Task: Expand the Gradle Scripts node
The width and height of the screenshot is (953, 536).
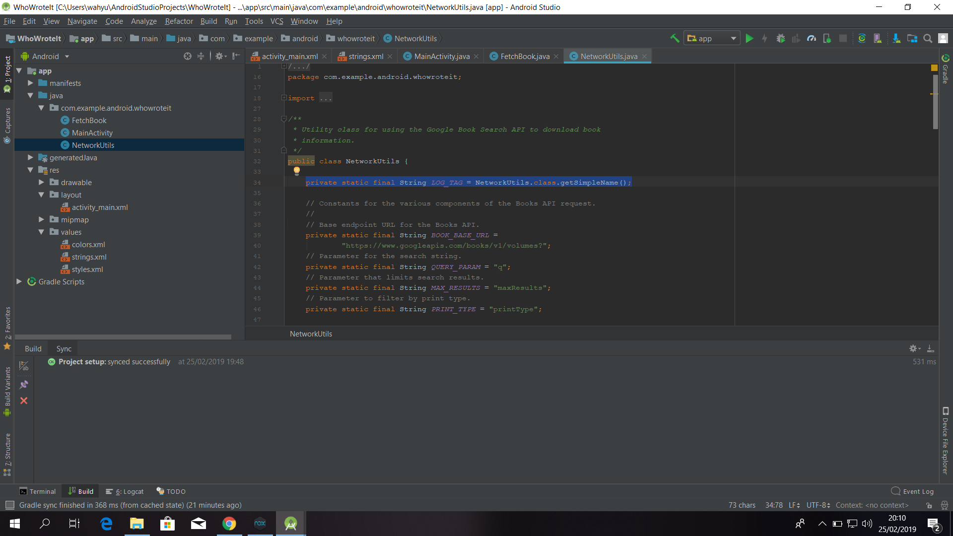Action: [x=19, y=282]
